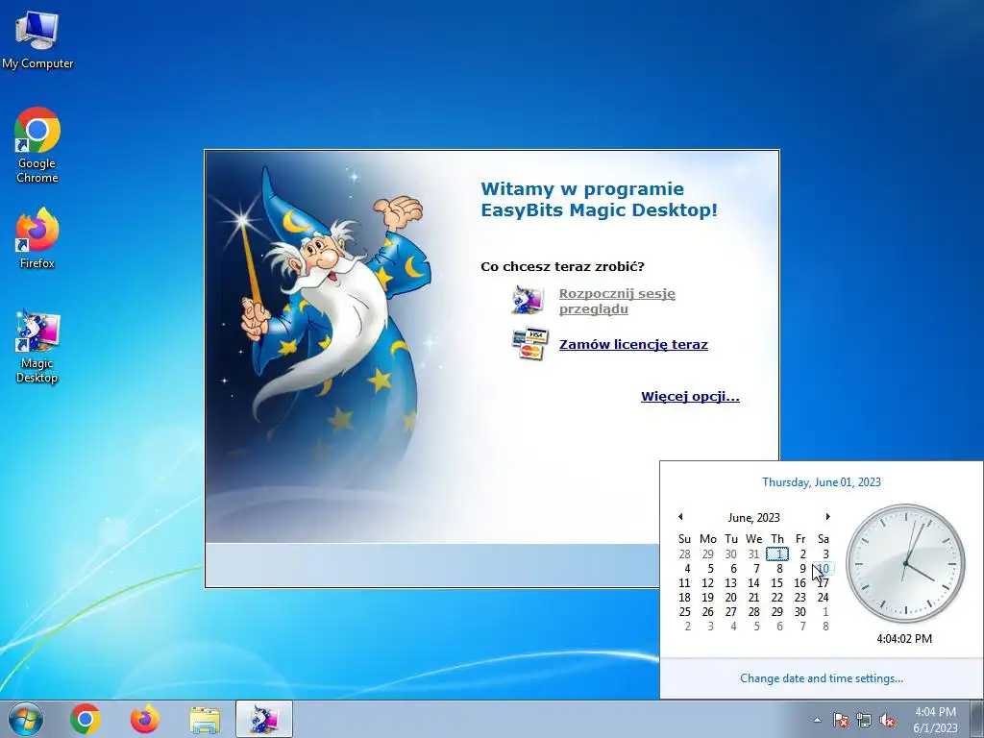Select June 30 in the calendar
Image resolution: width=984 pixels, height=738 pixels.
coord(800,612)
